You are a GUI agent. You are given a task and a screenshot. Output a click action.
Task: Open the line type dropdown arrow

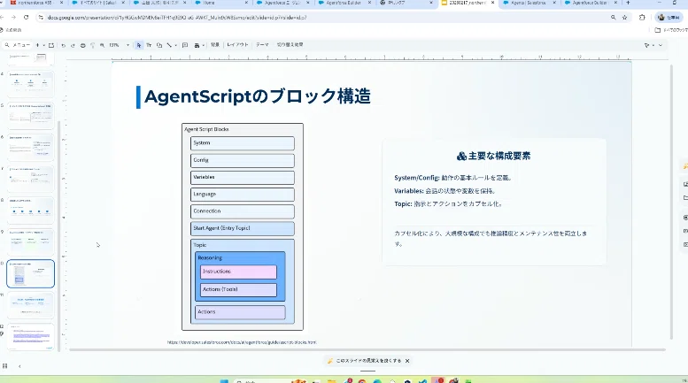[175, 45]
